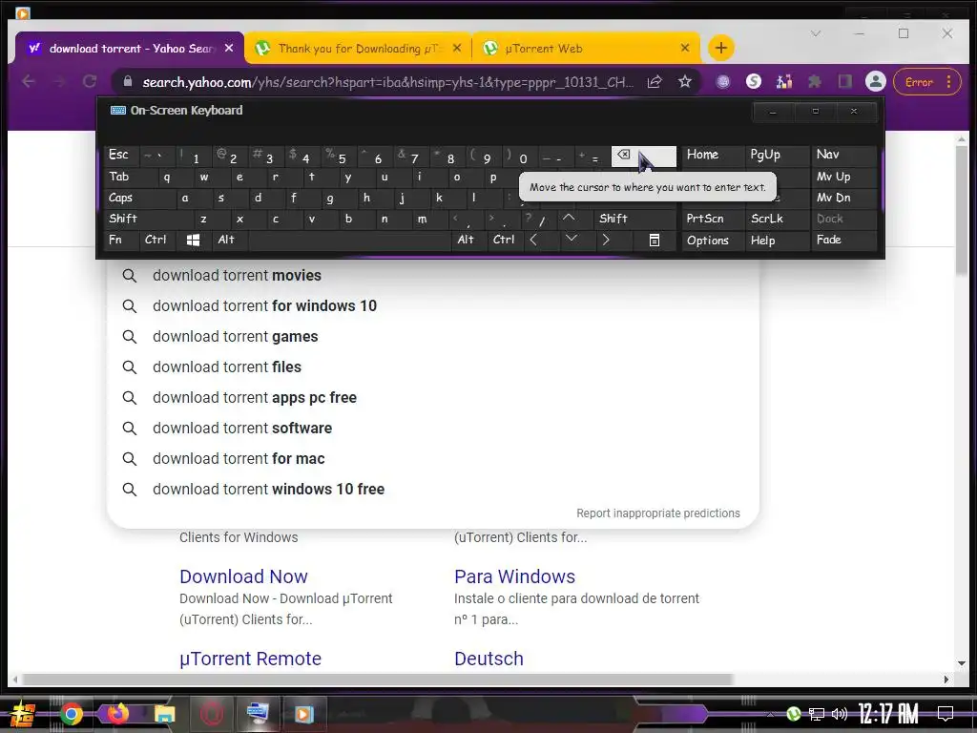The height and width of the screenshot is (733, 977).
Task: Open the Deutsch link
Action: [x=489, y=659]
